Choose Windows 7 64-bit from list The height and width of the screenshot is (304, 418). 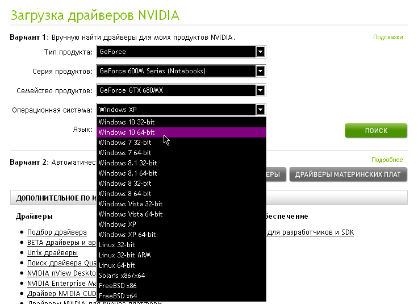pyautogui.click(x=181, y=153)
